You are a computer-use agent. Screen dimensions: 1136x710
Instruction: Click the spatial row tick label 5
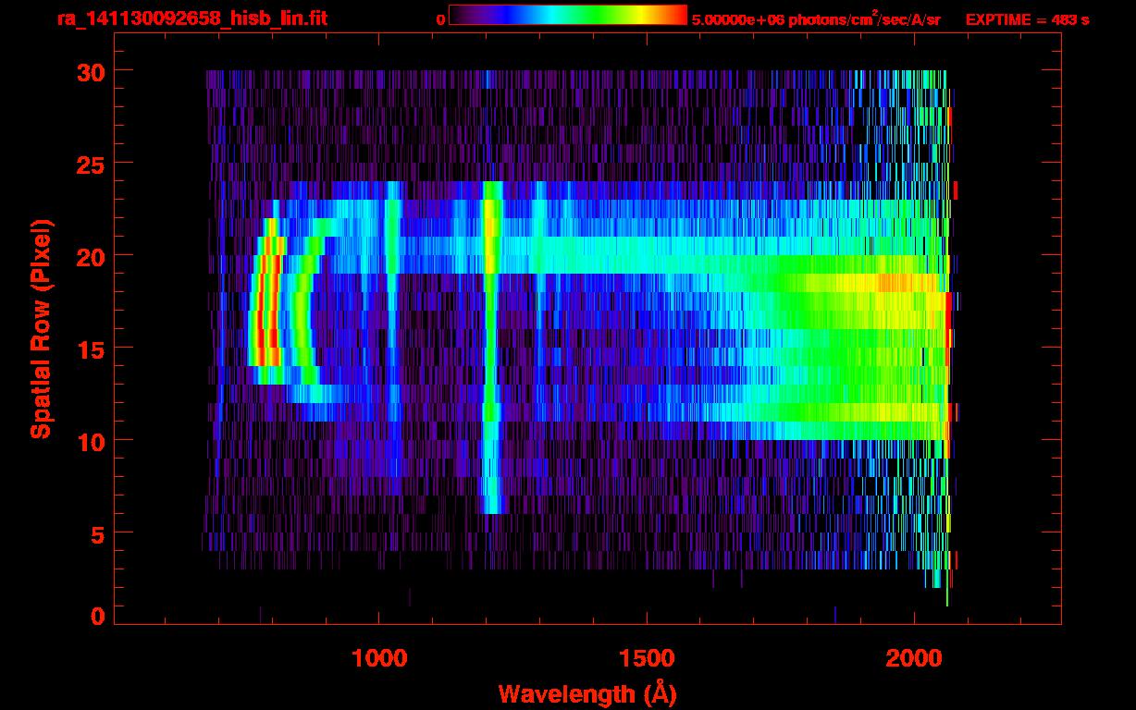[99, 533]
